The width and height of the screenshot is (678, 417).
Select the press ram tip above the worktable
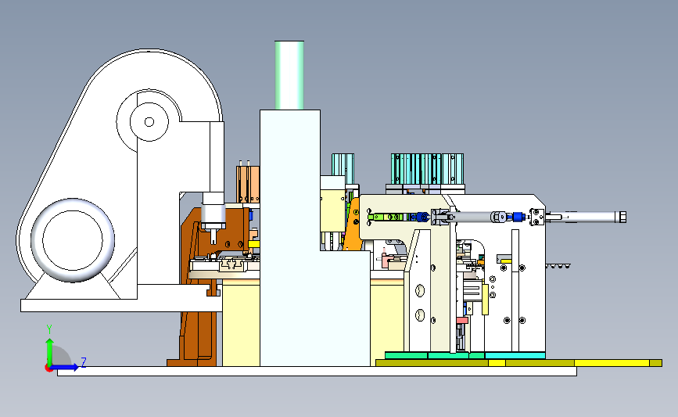click(x=213, y=236)
